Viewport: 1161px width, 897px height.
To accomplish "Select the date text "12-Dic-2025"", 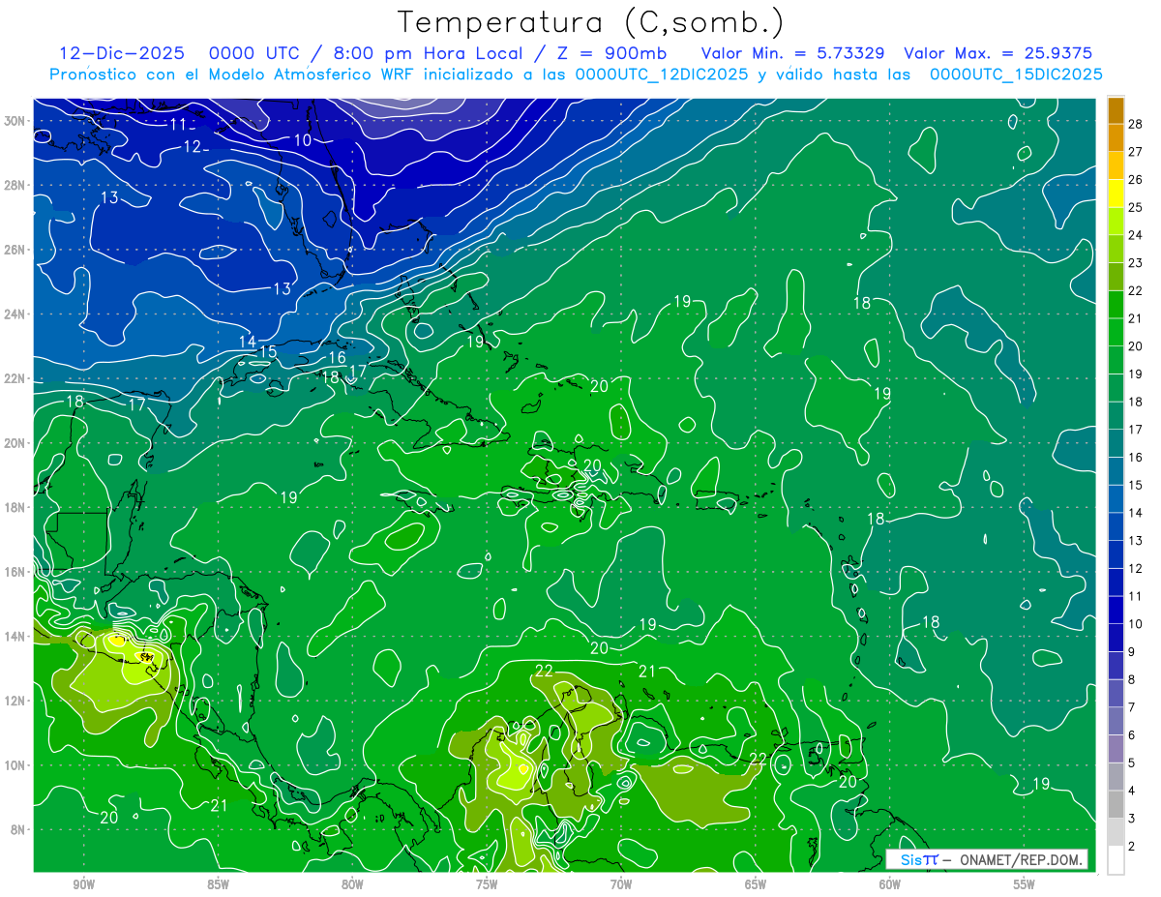I will click(122, 54).
